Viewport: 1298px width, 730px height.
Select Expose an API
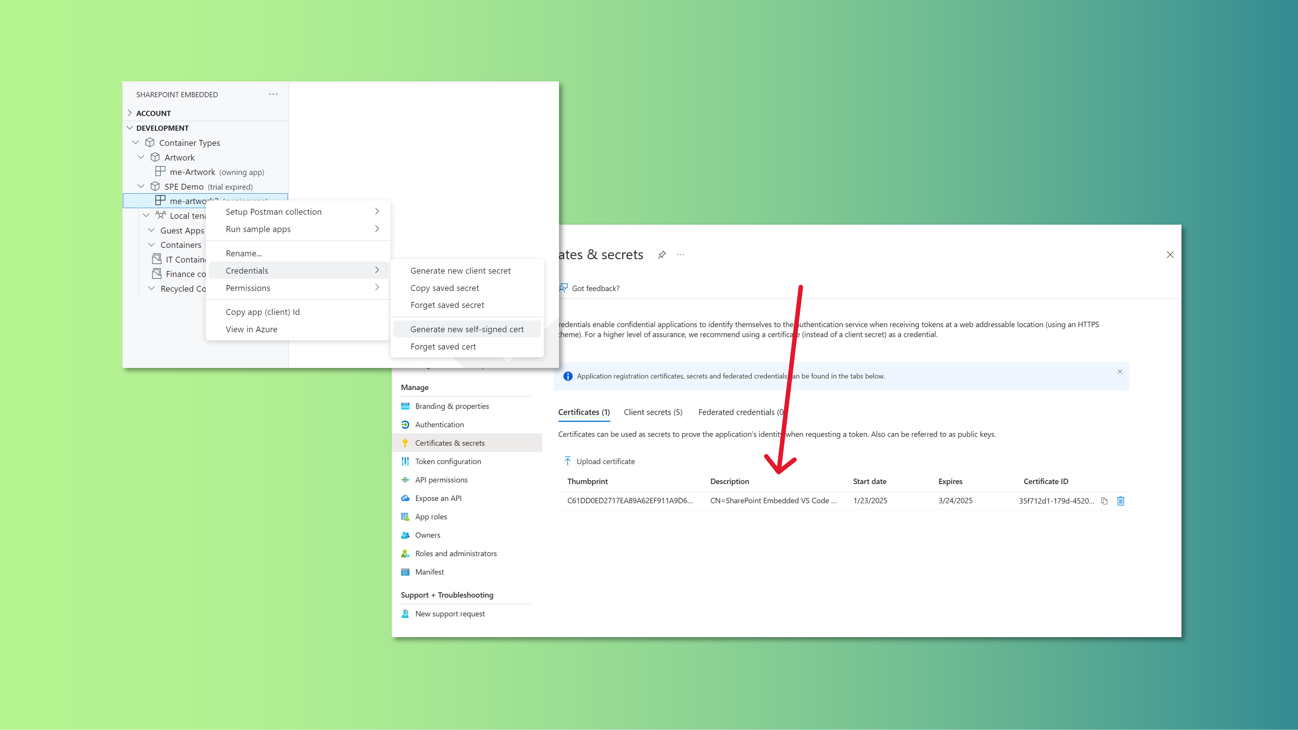(437, 498)
